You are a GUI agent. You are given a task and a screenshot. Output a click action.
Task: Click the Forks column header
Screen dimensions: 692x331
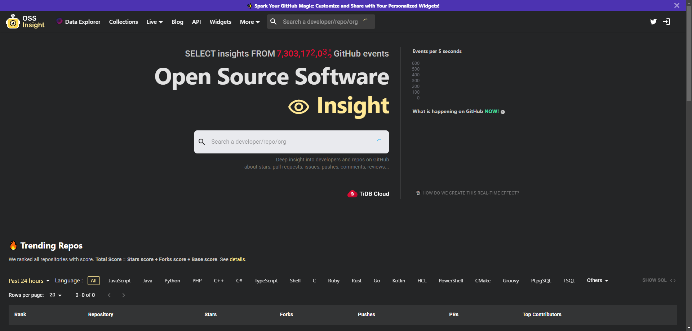287,314
